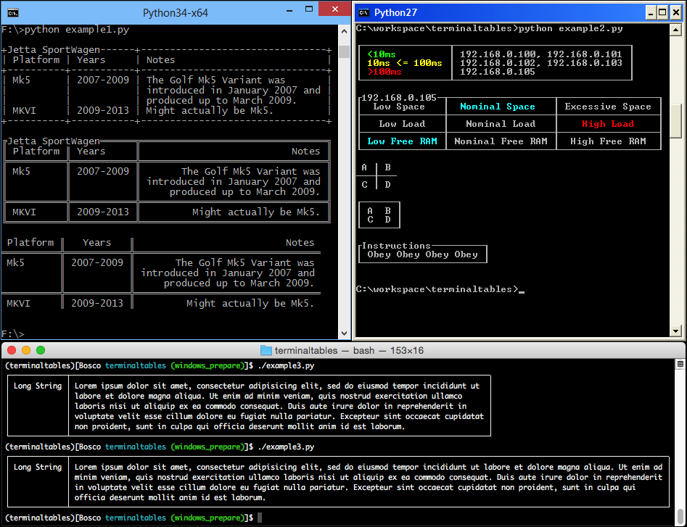Click the Python27 scrollbar thumb

coord(675,121)
